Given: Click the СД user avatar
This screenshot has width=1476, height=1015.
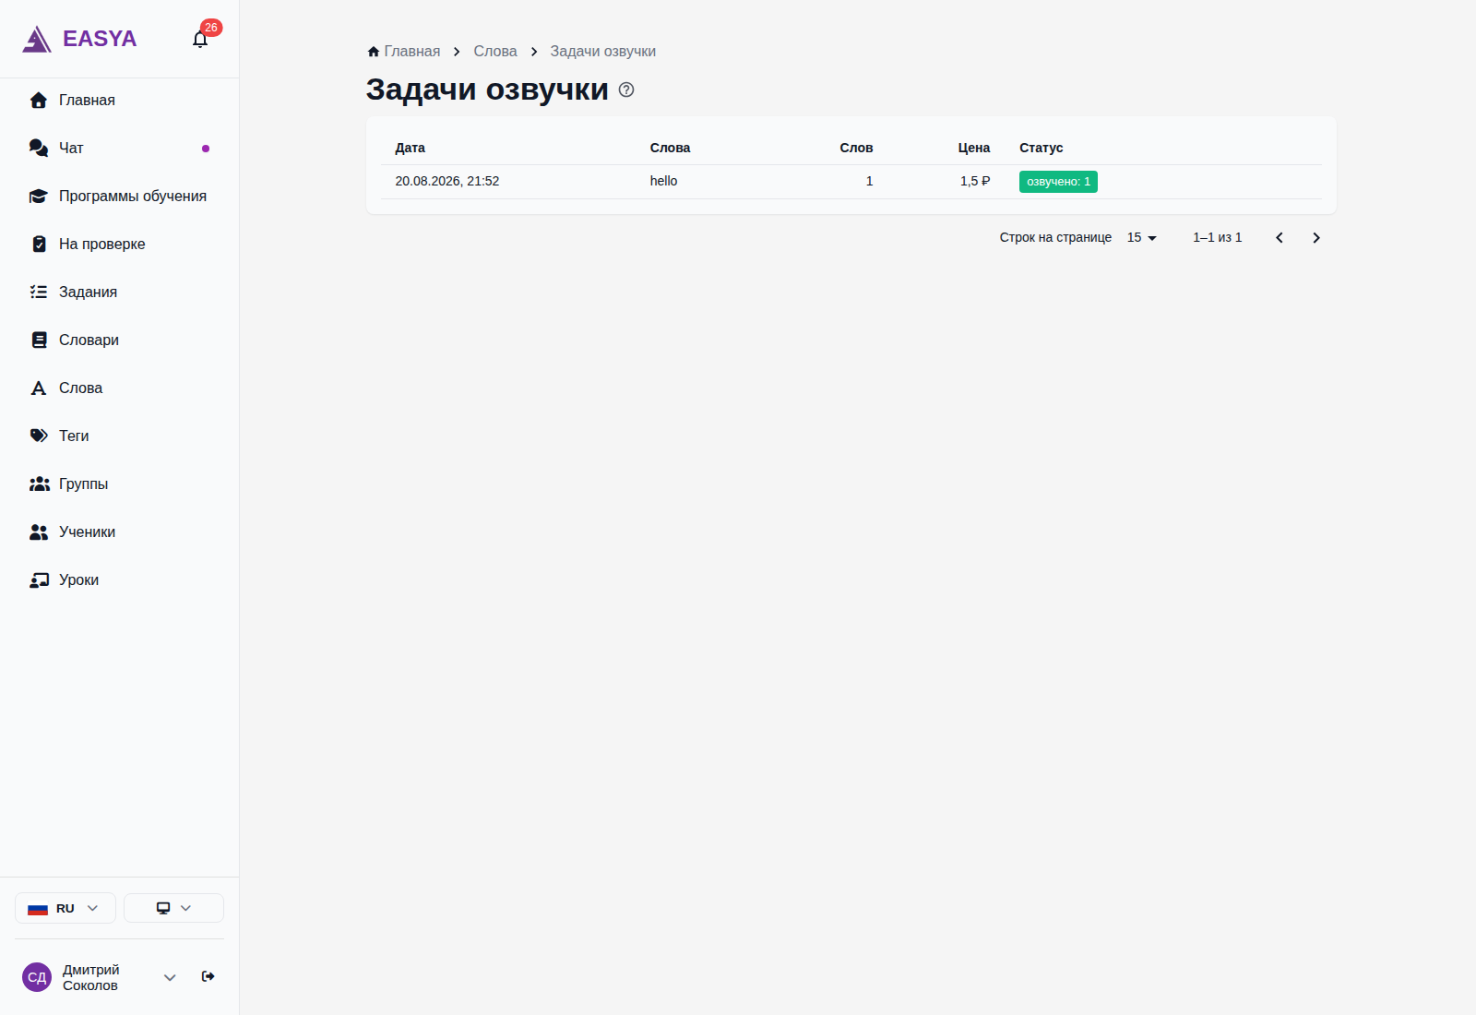Looking at the screenshot, I should 37,977.
